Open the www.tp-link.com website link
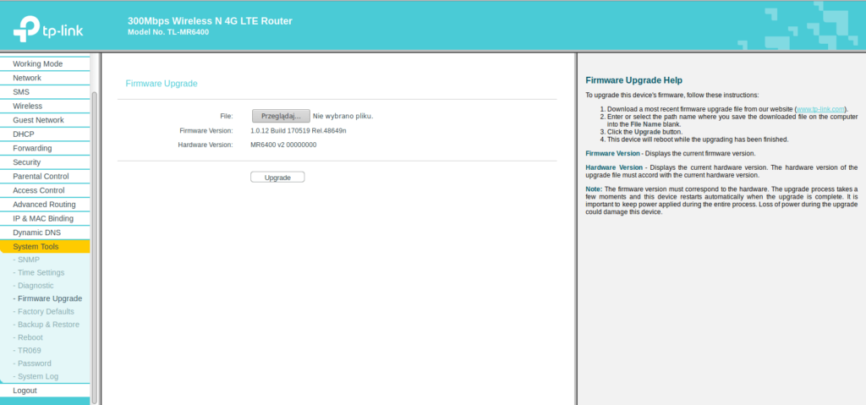 pyautogui.click(x=819, y=109)
